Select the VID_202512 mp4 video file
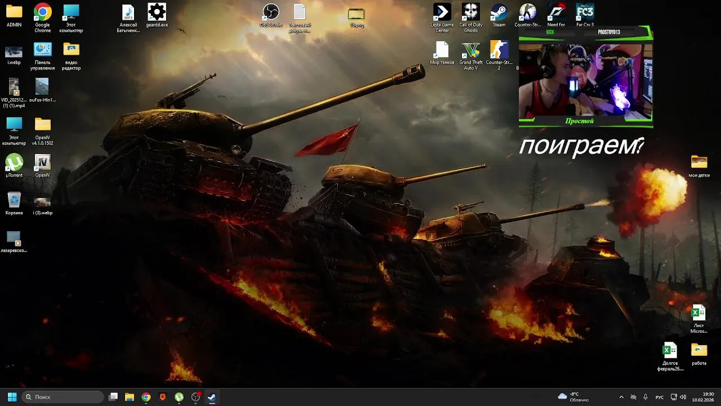 pyautogui.click(x=14, y=93)
